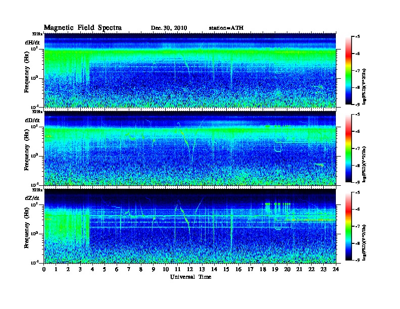Click the 10^0 frequency tick of dD/dt panel
Screen dimensions: 400x309
click(34, 156)
